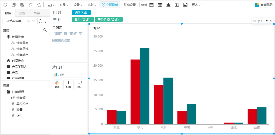Switch to the 主题 tab
The height and width of the screenshot is (135, 275).
22,13
